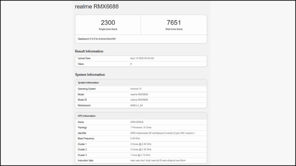Image resolution: width=296 pixels, height=166 pixels.
Task: Select the April upload date value
Action: point(142,58)
